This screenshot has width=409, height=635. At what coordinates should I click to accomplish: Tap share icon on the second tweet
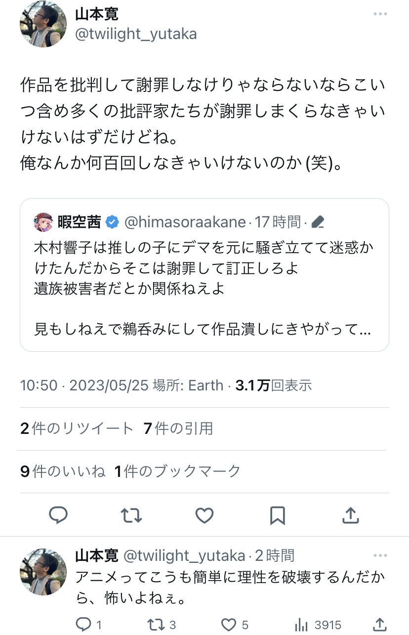point(379,625)
